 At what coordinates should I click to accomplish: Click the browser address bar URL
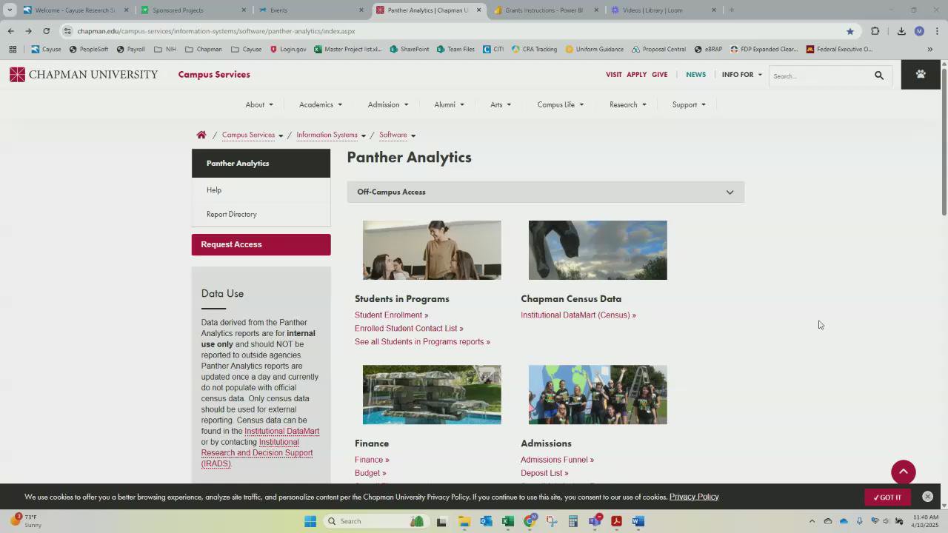click(x=216, y=31)
